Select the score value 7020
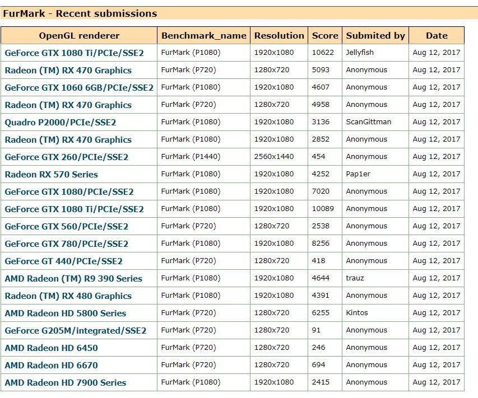 click(x=321, y=191)
